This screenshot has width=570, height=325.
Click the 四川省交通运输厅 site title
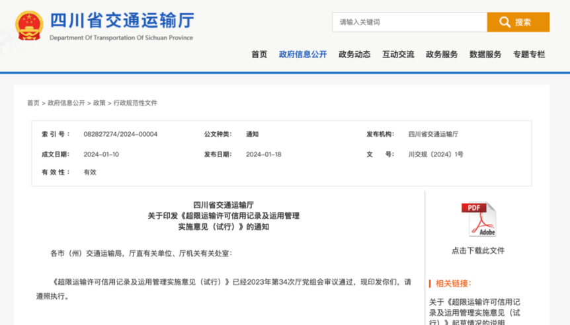pyautogui.click(x=122, y=20)
